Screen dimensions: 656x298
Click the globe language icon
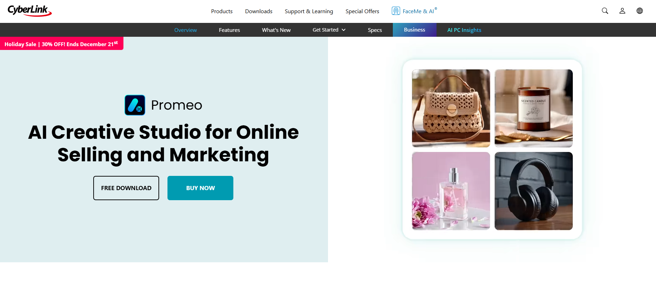tap(639, 11)
